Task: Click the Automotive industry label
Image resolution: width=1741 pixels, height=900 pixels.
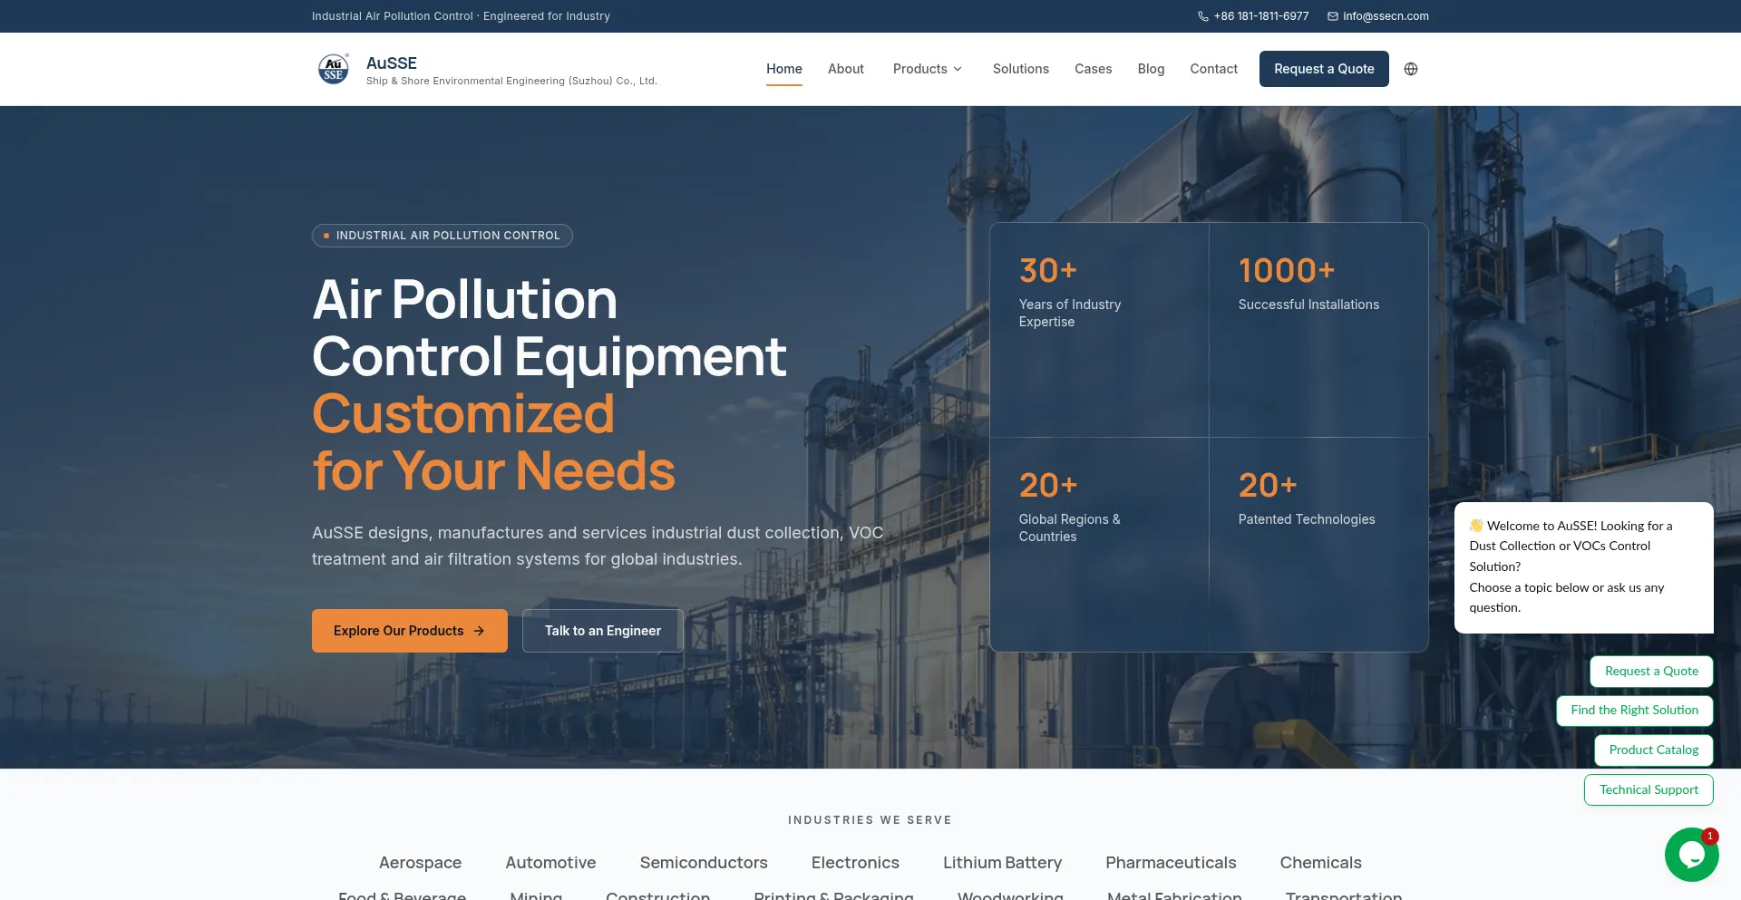Action: (550, 863)
